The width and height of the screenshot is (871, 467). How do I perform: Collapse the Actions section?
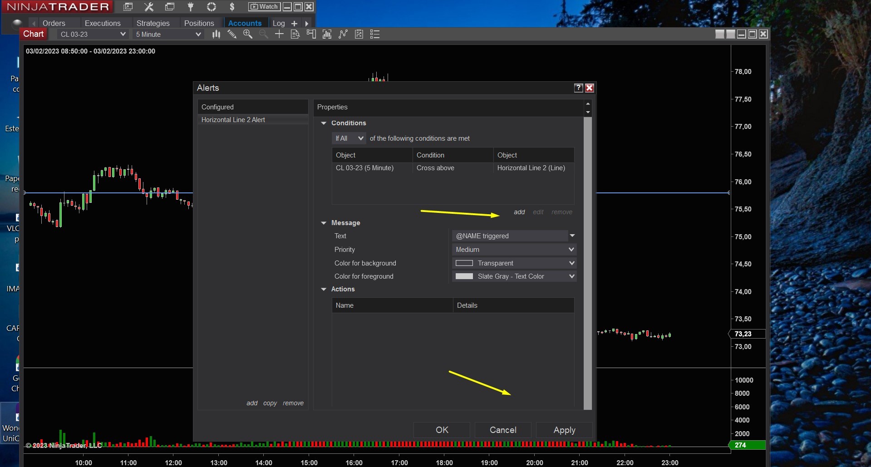(x=324, y=289)
